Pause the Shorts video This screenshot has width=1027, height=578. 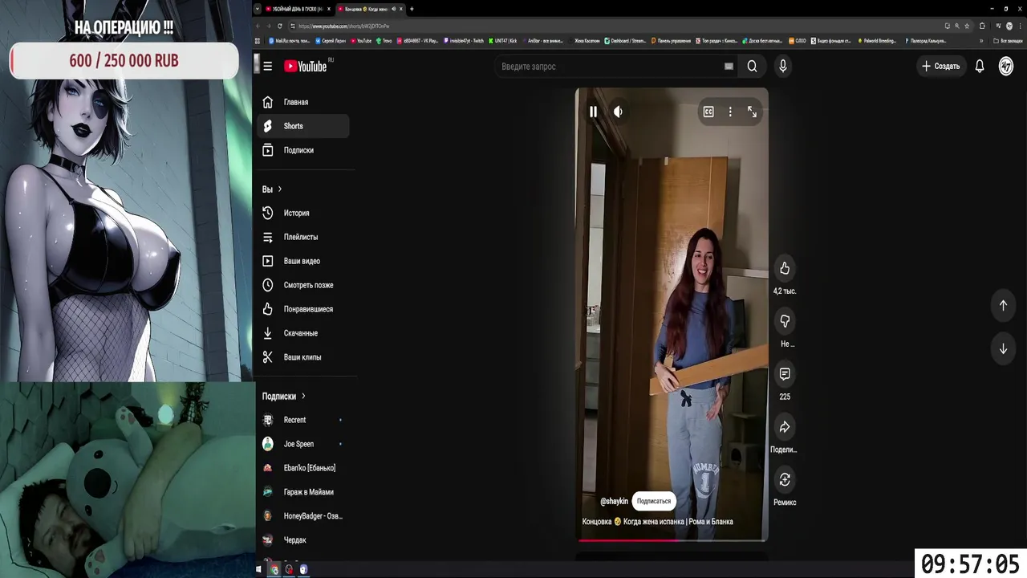click(593, 112)
